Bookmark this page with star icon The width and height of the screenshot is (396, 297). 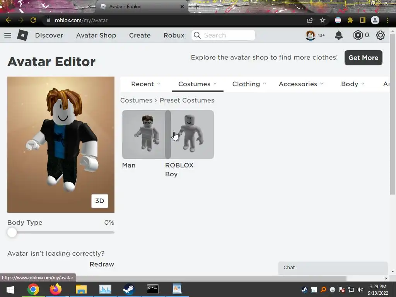pos(323,20)
